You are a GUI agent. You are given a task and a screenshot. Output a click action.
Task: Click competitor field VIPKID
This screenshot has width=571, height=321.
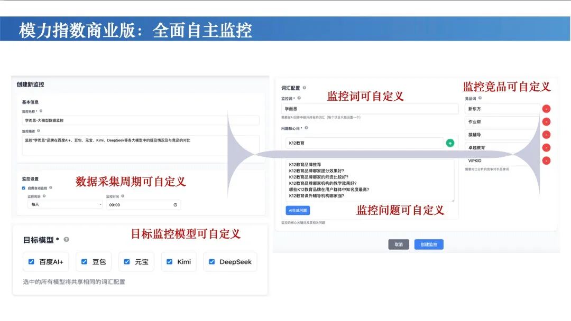tap(502, 160)
